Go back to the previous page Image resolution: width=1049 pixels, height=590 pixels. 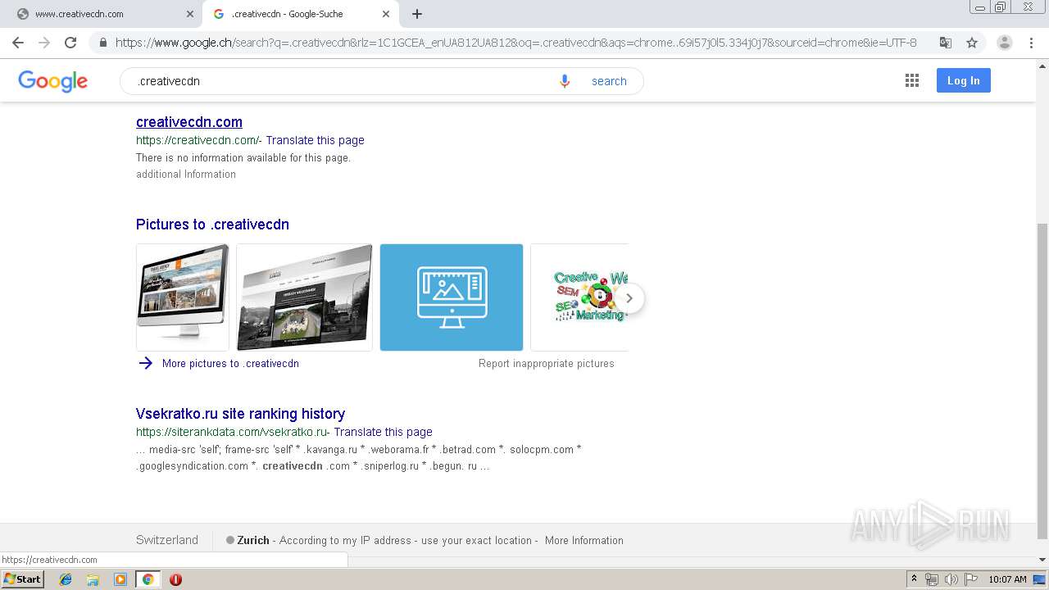pyautogui.click(x=18, y=43)
